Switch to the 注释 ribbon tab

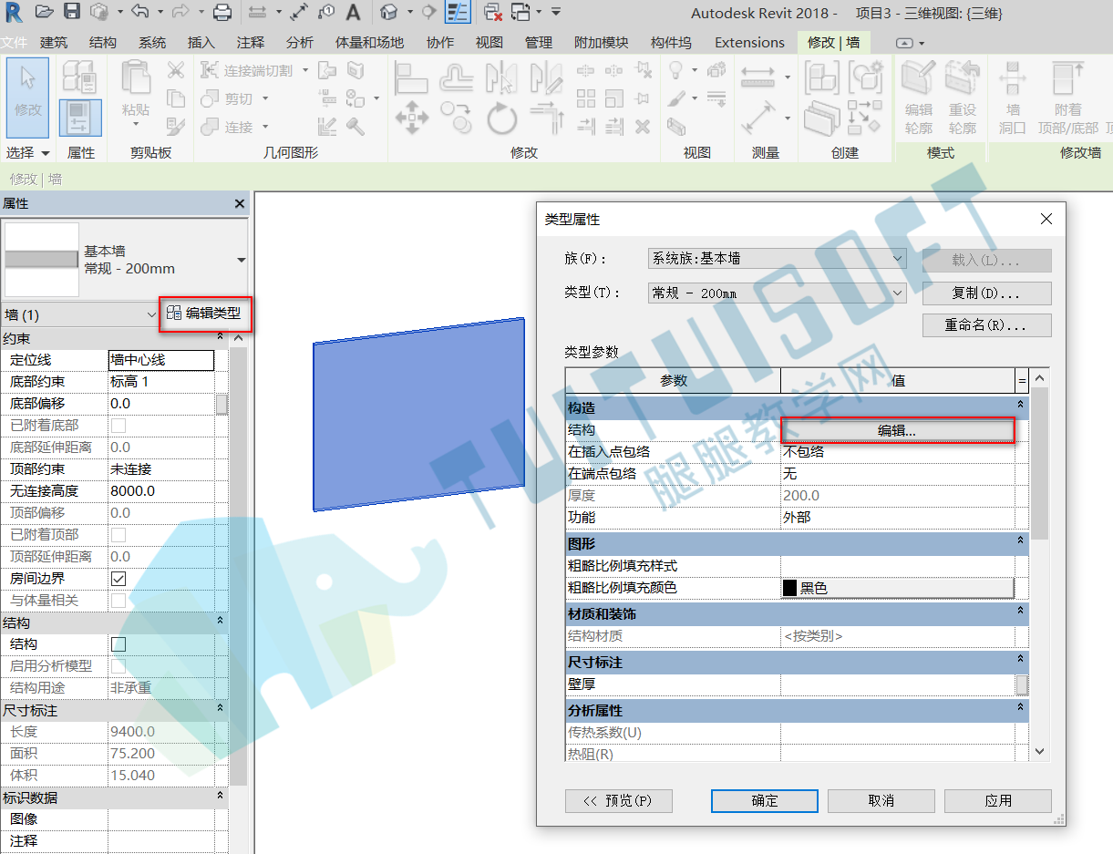pyautogui.click(x=251, y=43)
